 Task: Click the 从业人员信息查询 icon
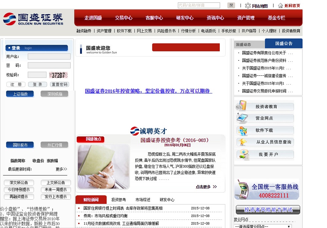(243, 142)
